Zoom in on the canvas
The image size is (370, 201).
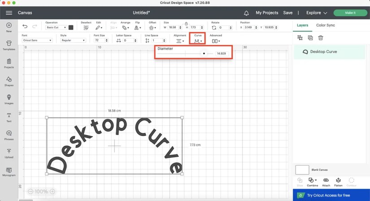pos(52,191)
